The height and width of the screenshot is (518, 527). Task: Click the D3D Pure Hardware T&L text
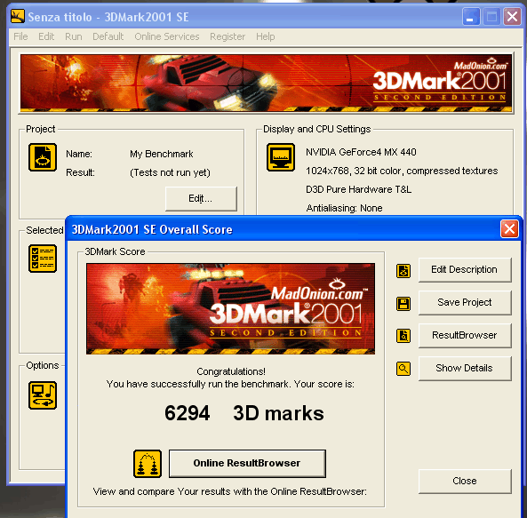tap(359, 189)
